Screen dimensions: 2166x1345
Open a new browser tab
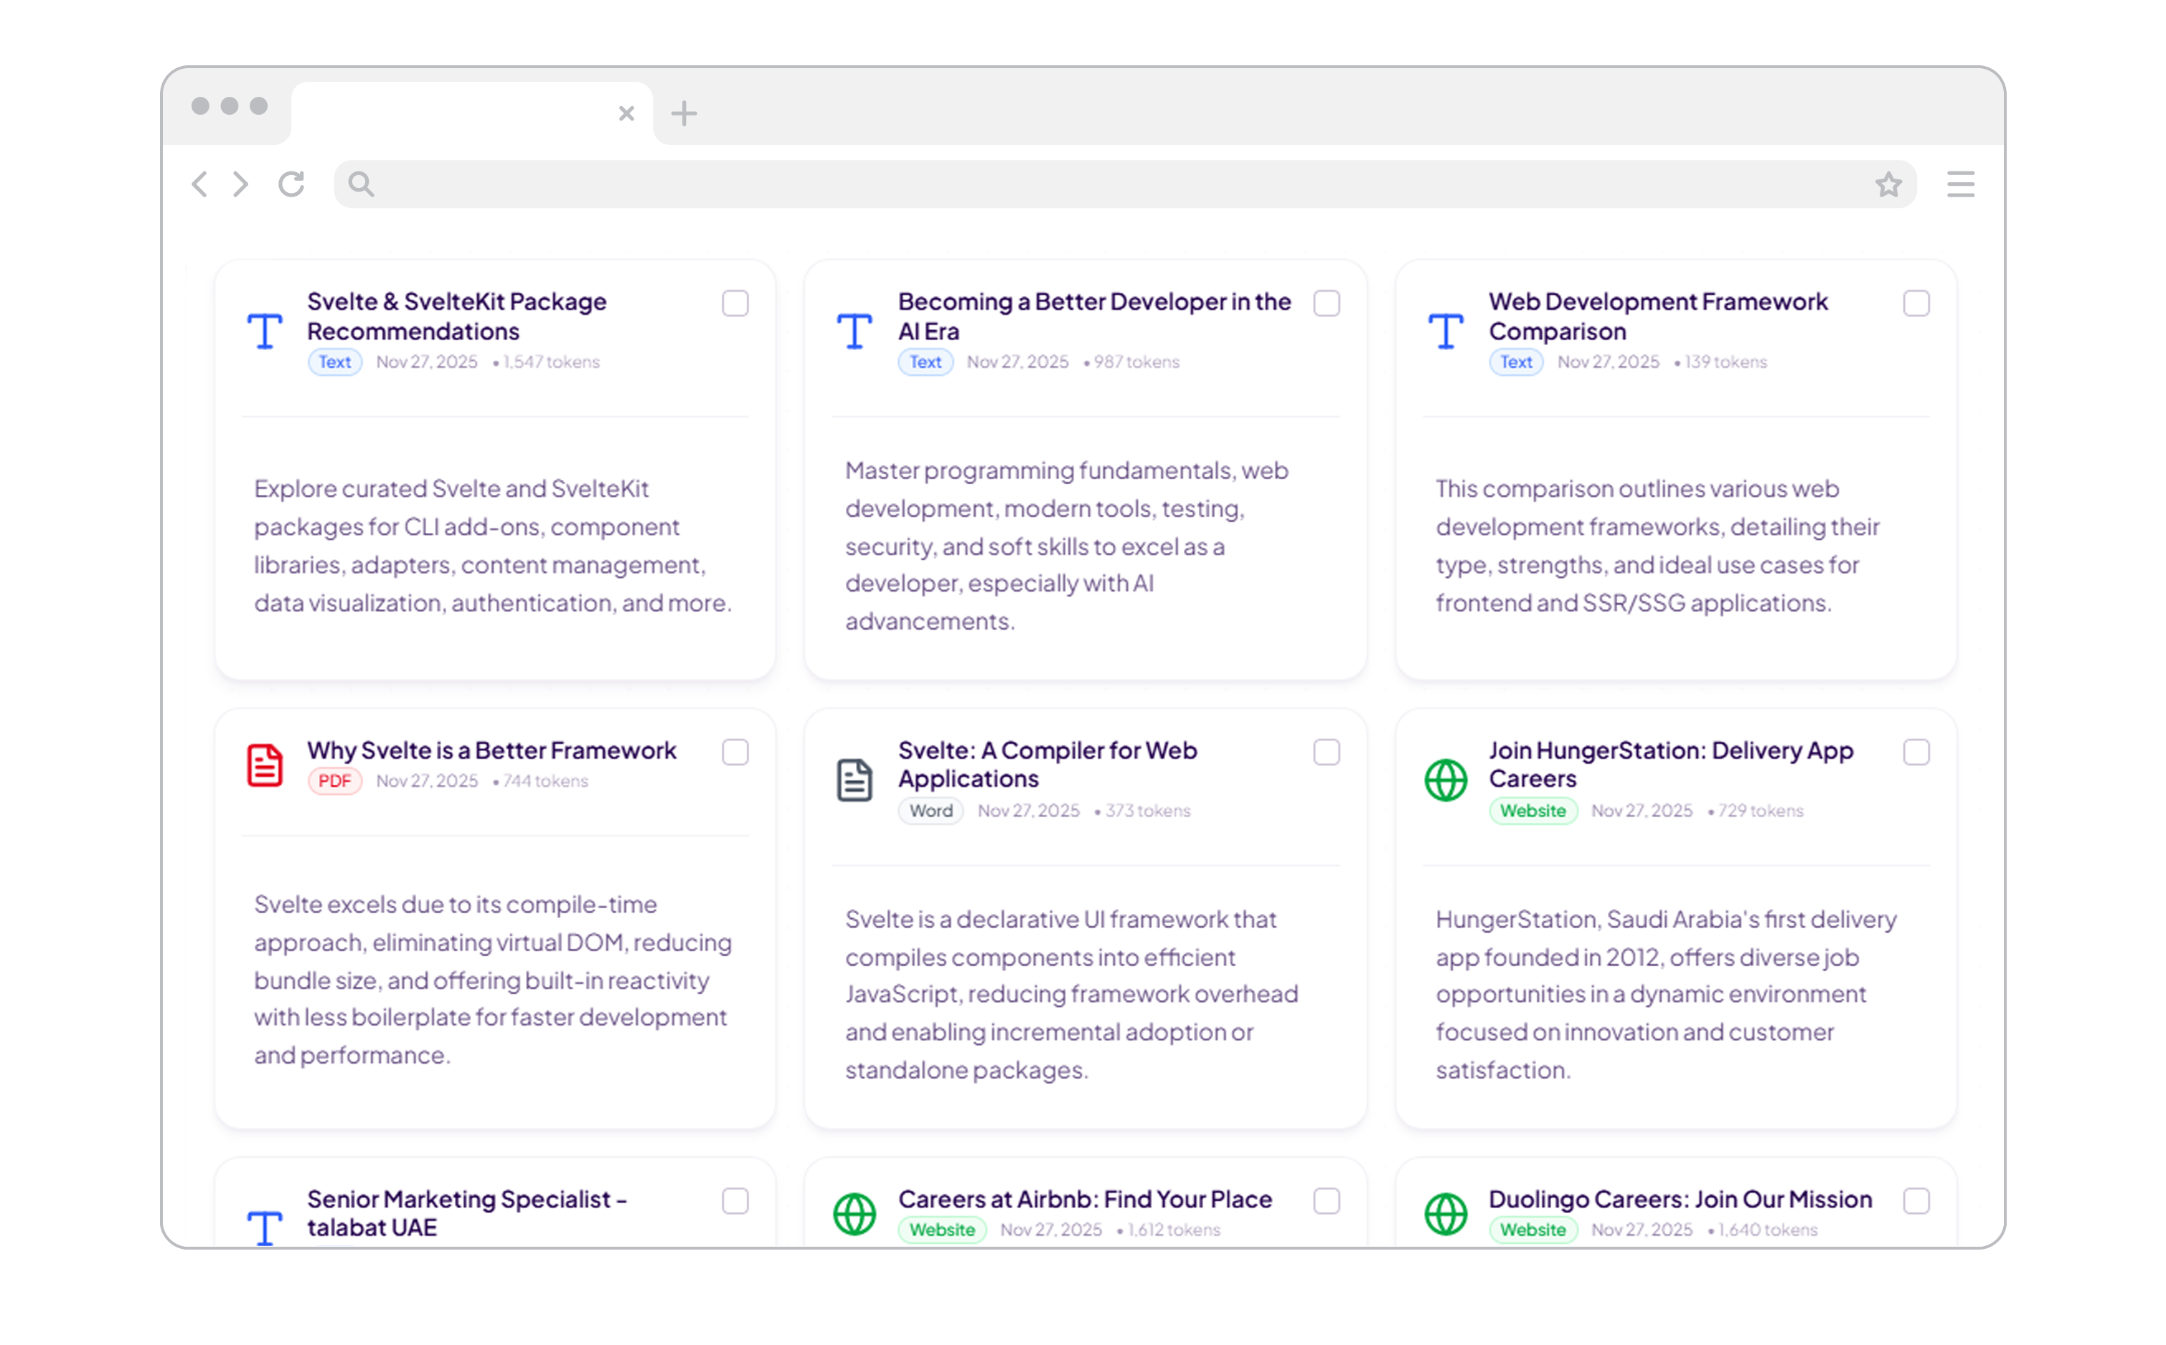tap(684, 113)
